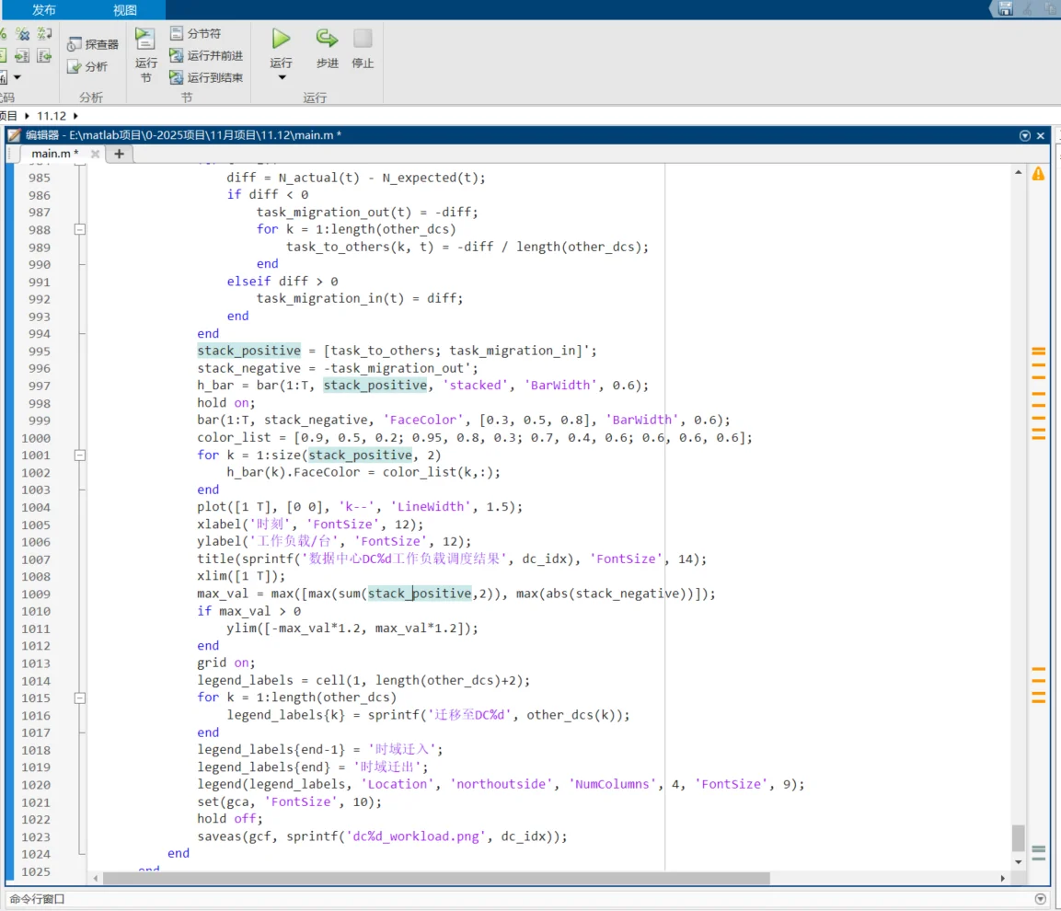Switch to the 发布 ribbon tab
This screenshot has width=1061, height=911.
click(44, 9)
